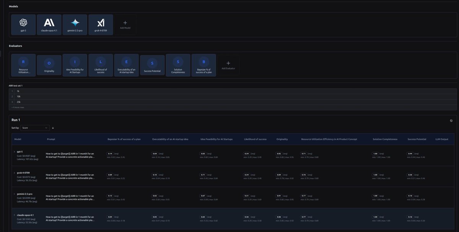This screenshot has height=232, width=459.
Task: Click the Model column header
Action: coord(18,139)
